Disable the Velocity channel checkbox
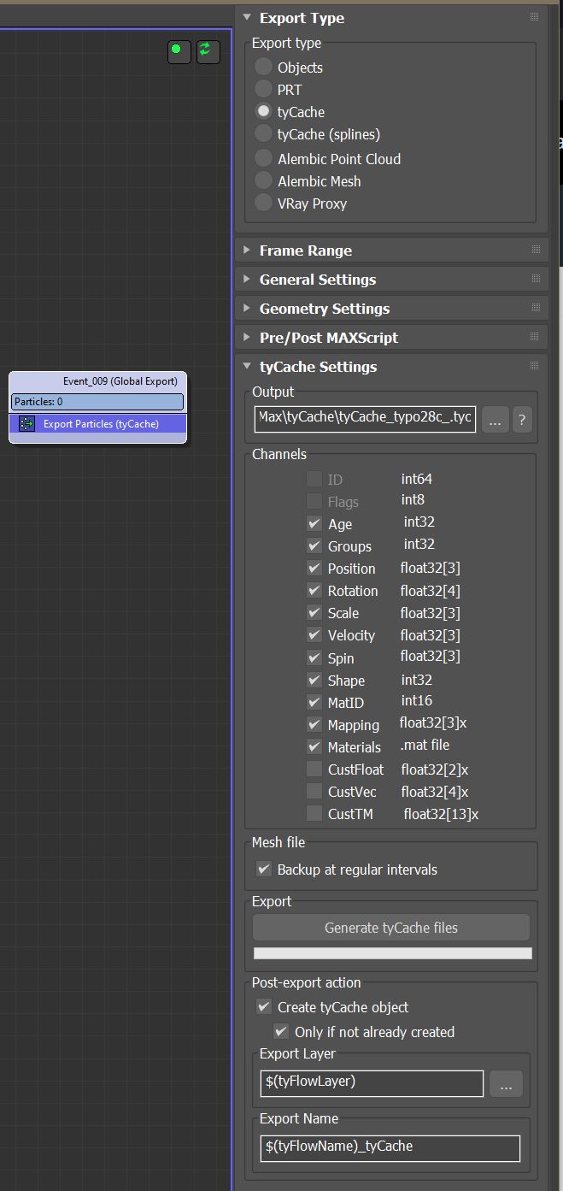This screenshot has height=1191, width=563. tap(314, 635)
